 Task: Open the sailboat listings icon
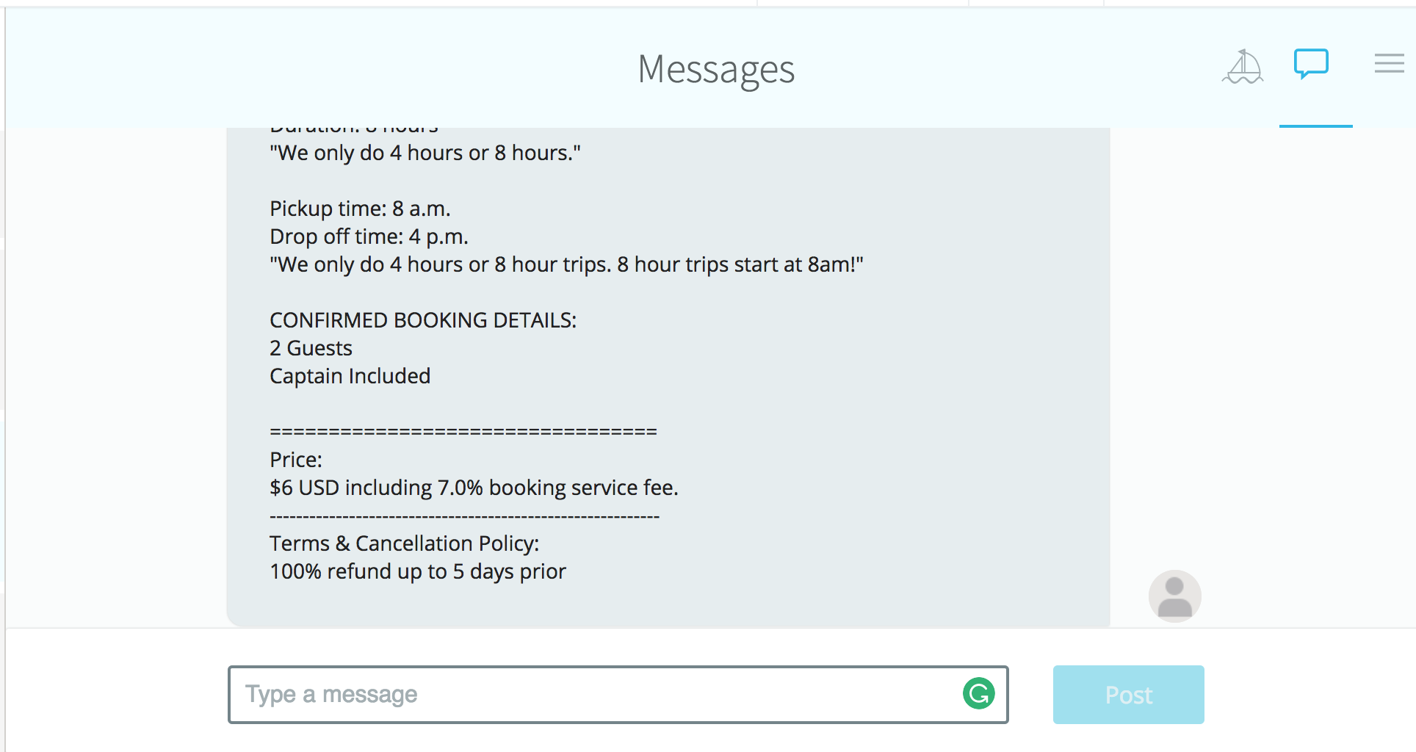[x=1243, y=67]
